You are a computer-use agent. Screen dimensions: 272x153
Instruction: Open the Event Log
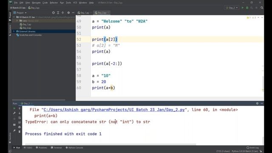coord(252,147)
